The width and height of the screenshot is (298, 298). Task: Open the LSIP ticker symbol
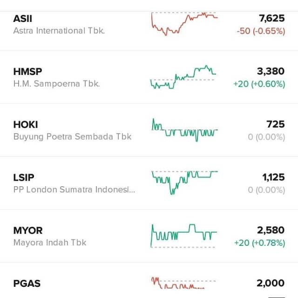click(24, 177)
